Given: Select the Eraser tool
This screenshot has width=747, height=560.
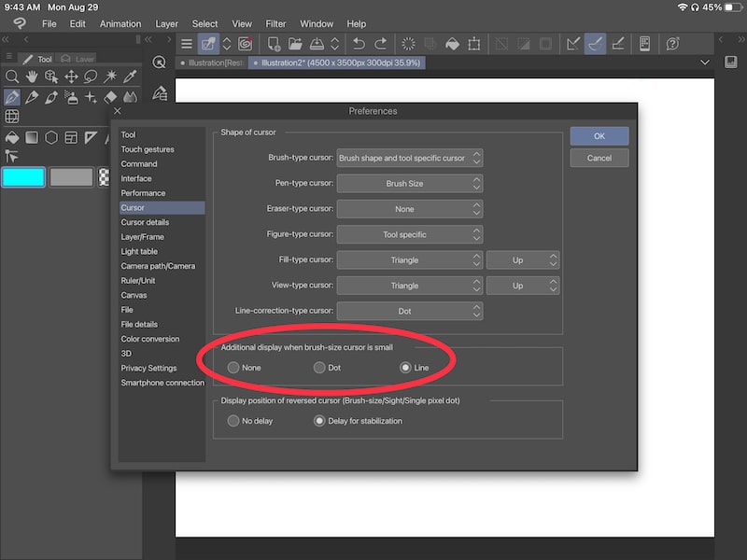Looking at the screenshot, I should click(x=110, y=98).
